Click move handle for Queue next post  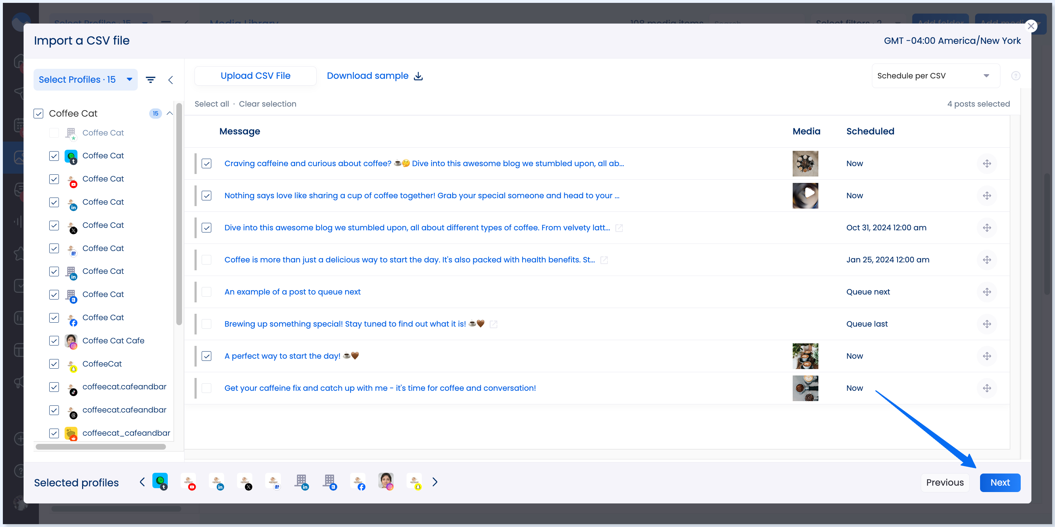click(987, 292)
